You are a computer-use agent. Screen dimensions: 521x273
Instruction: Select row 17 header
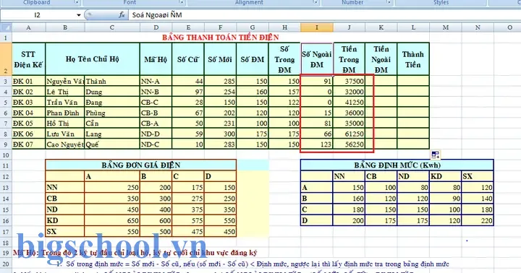click(x=6, y=232)
